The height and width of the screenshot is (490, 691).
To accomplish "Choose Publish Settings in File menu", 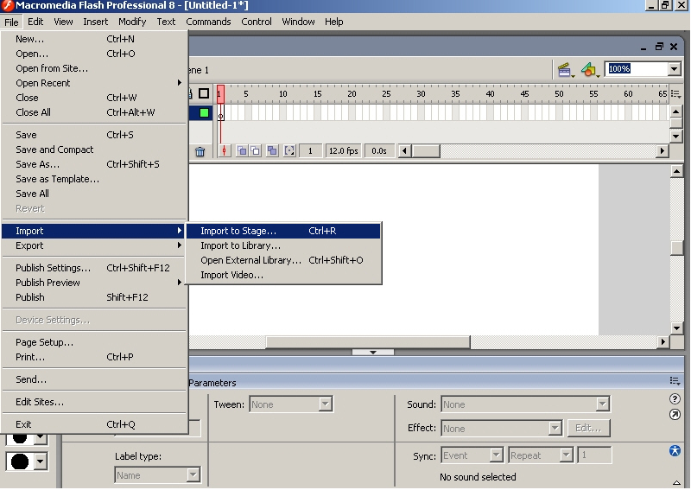I will (x=94, y=268).
